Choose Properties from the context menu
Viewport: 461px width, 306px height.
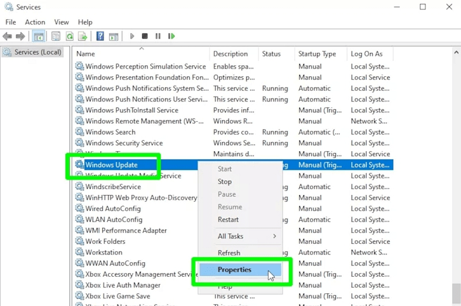[x=240, y=270]
